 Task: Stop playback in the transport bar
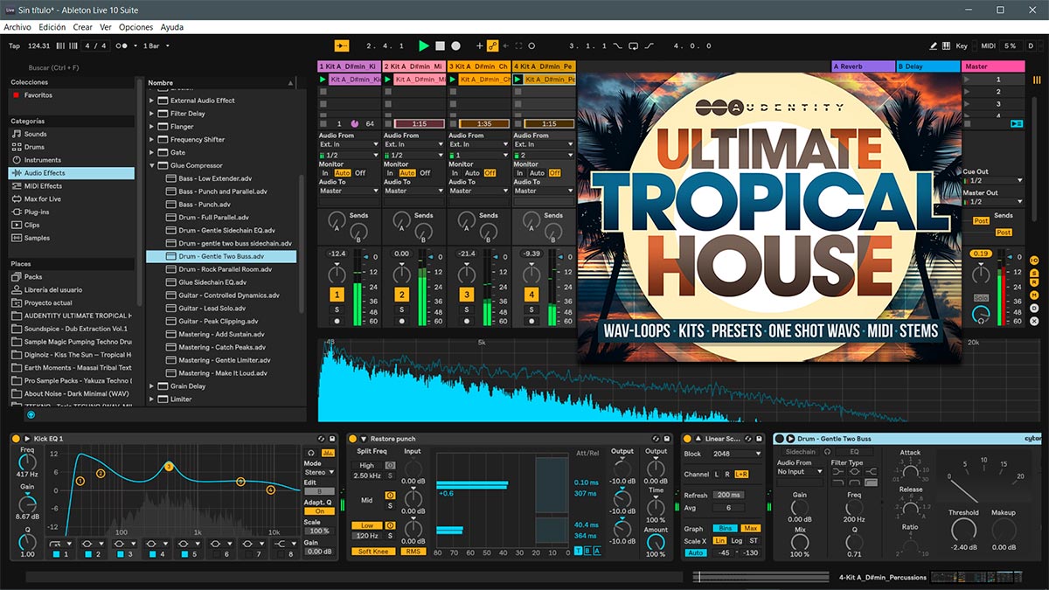441,45
